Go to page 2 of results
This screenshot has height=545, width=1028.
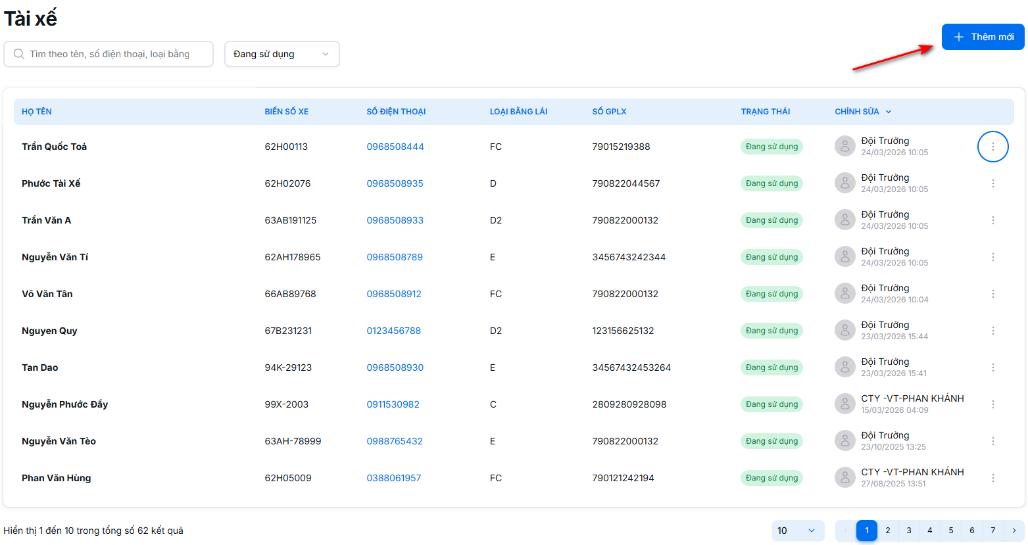coord(887,531)
